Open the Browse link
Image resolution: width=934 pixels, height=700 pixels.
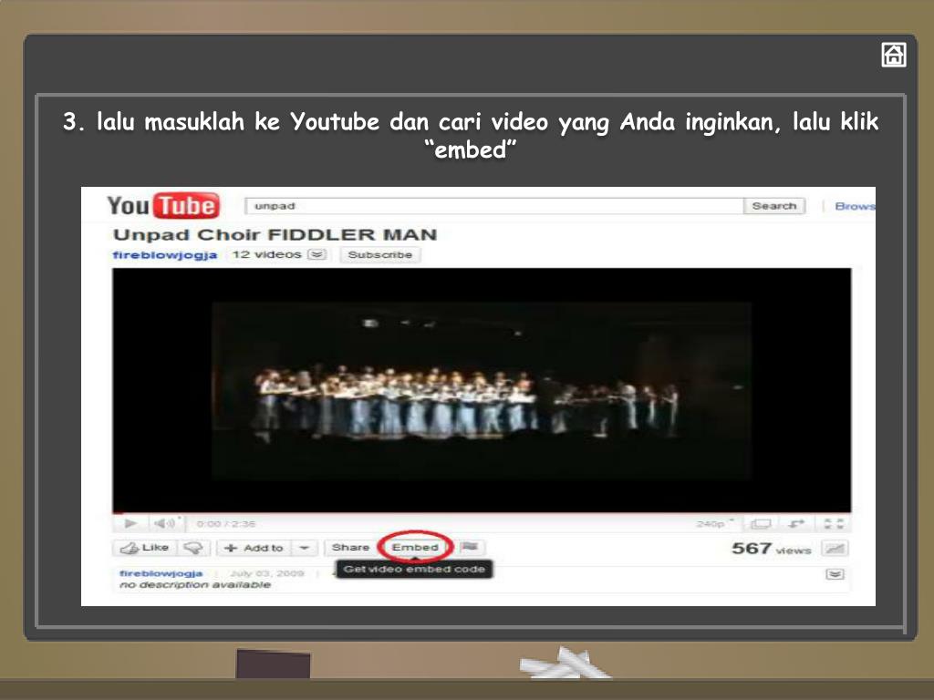coord(855,206)
